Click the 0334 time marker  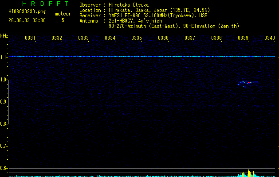pyautogui.click(x=110, y=38)
